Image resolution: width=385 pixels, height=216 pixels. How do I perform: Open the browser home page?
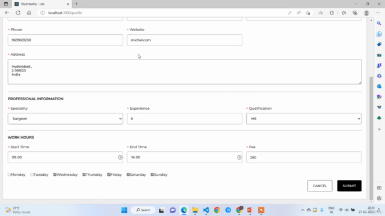[x=29, y=13]
